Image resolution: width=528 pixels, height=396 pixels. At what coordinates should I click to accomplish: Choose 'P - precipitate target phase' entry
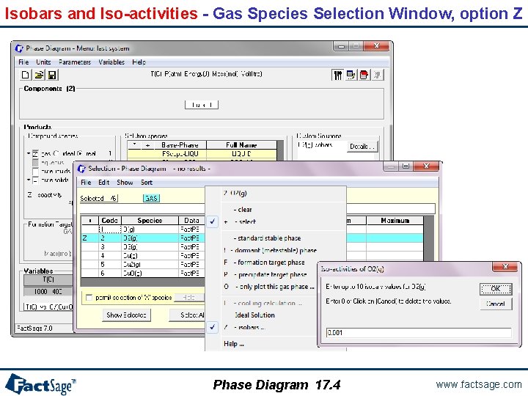pos(265,274)
